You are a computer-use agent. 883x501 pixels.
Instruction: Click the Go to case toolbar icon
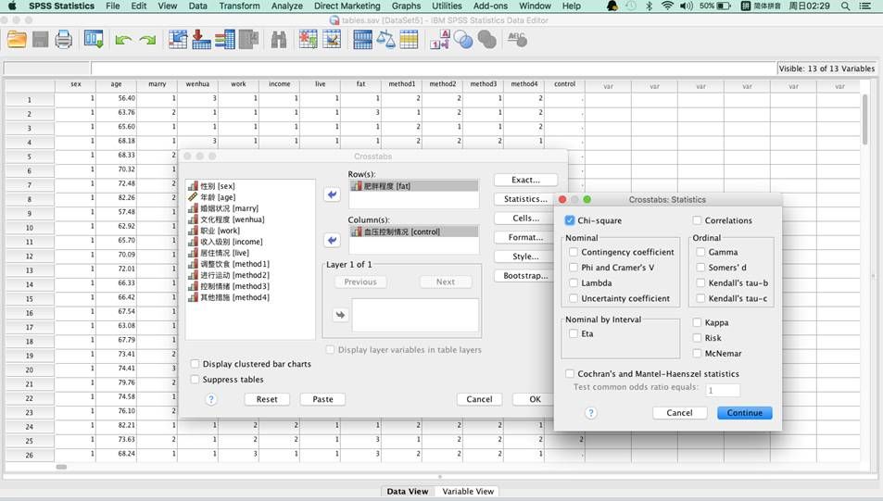pyautogui.click(x=178, y=40)
